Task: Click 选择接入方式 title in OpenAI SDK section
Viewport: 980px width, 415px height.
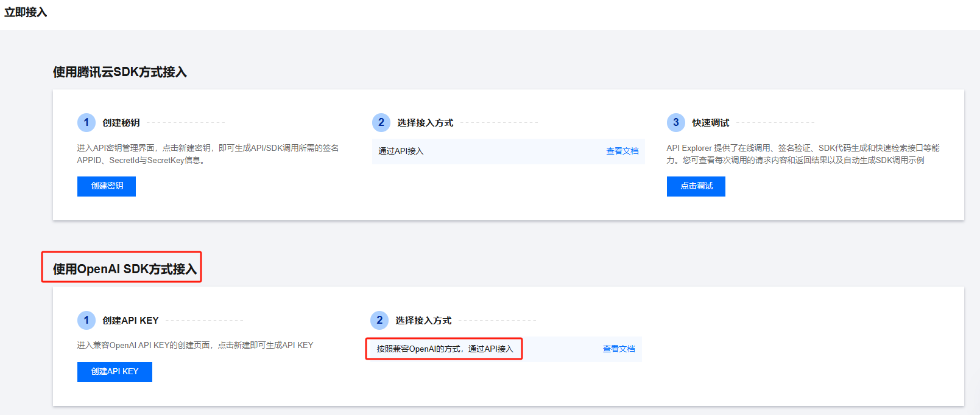Action: 423,320
